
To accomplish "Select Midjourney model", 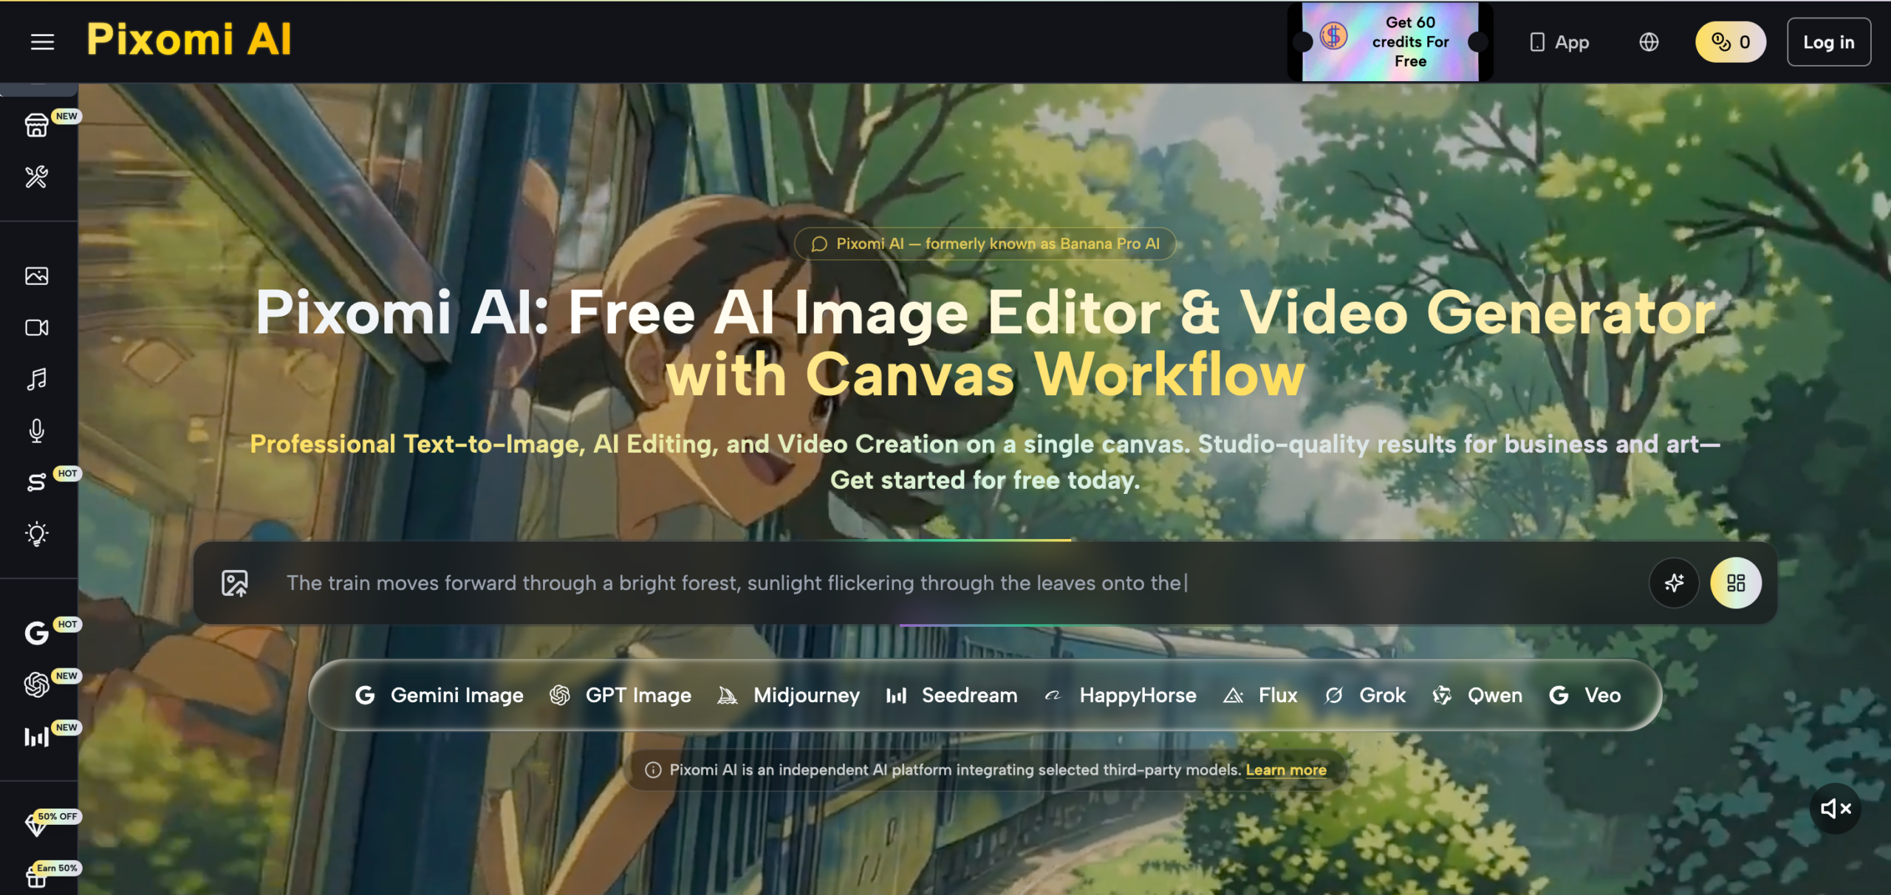I will coord(788,696).
